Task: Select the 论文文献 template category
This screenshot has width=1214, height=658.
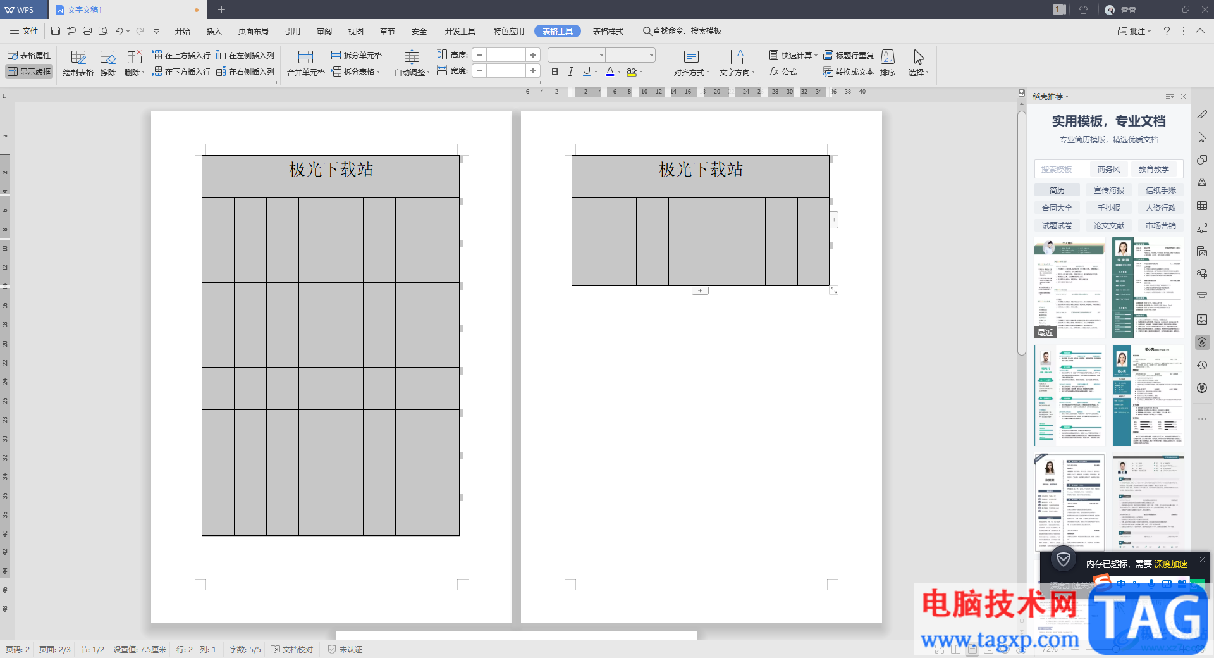Action: [x=1109, y=225]
